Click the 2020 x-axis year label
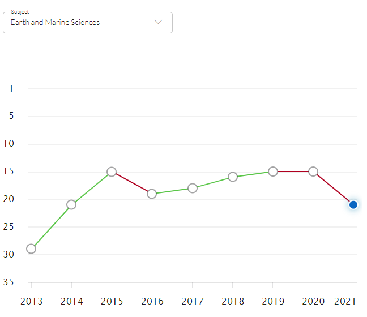The width and height of the screenshot is (367, 317). (313, 301)
